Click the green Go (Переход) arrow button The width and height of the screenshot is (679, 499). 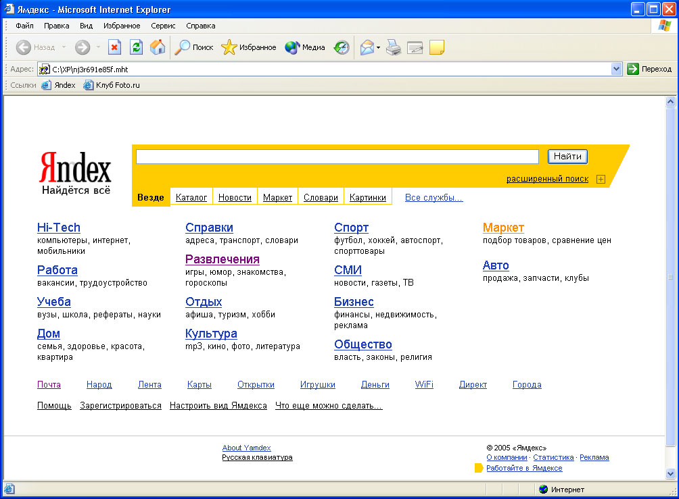632,69
